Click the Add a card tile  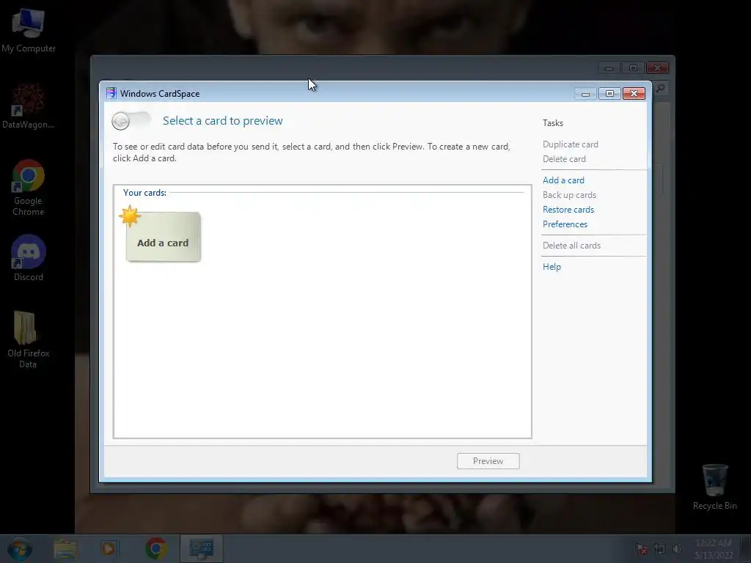coord(163,237)
